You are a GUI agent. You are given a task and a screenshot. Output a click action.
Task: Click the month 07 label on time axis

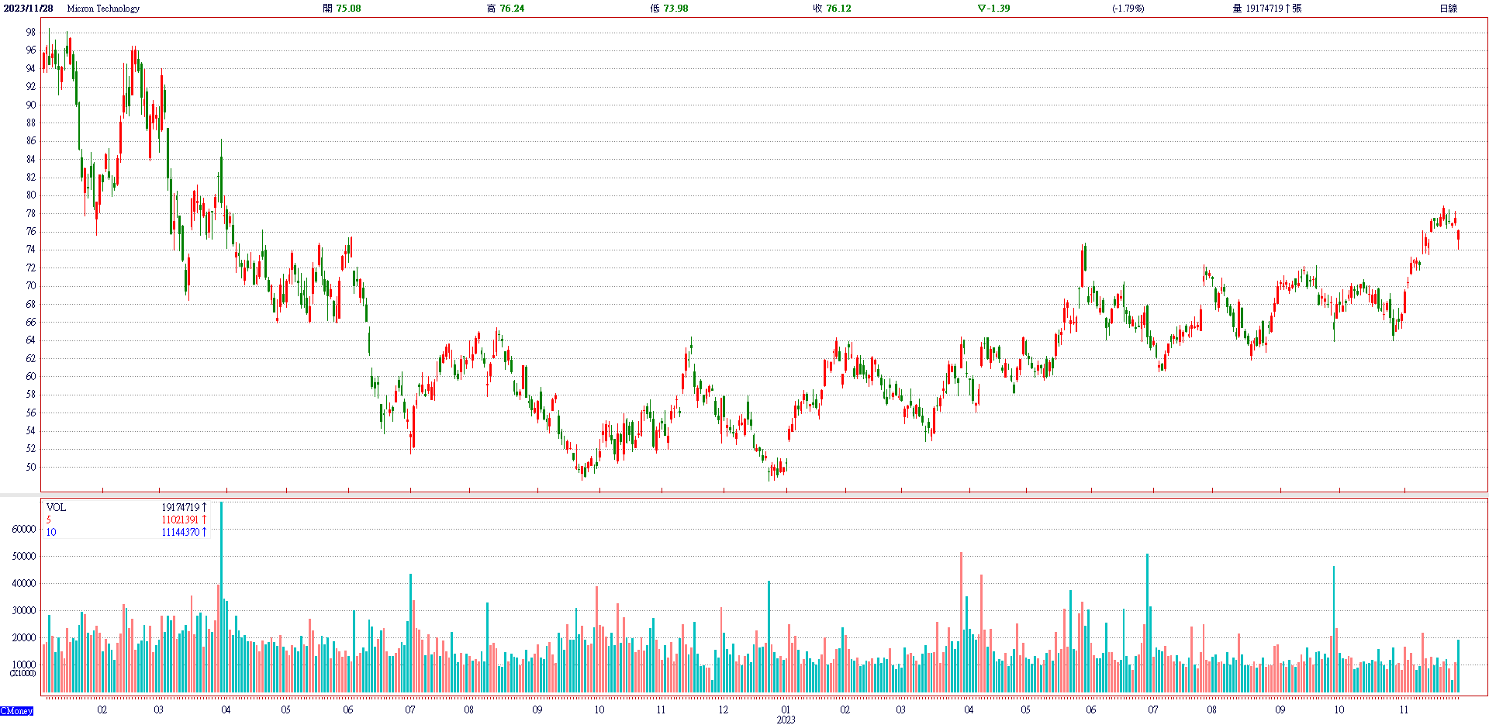[410, 709]
